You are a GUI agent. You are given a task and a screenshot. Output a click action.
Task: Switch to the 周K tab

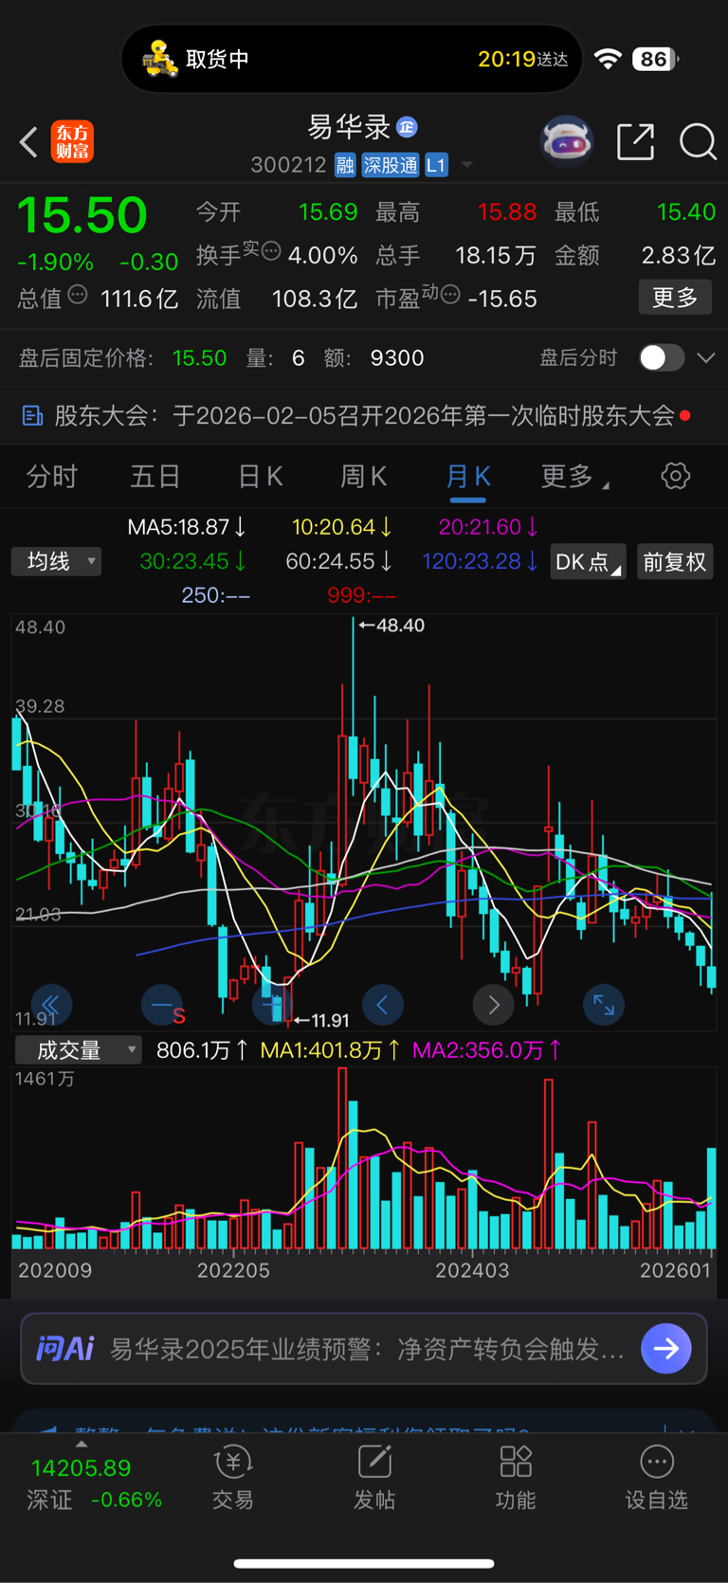point(364,476)
